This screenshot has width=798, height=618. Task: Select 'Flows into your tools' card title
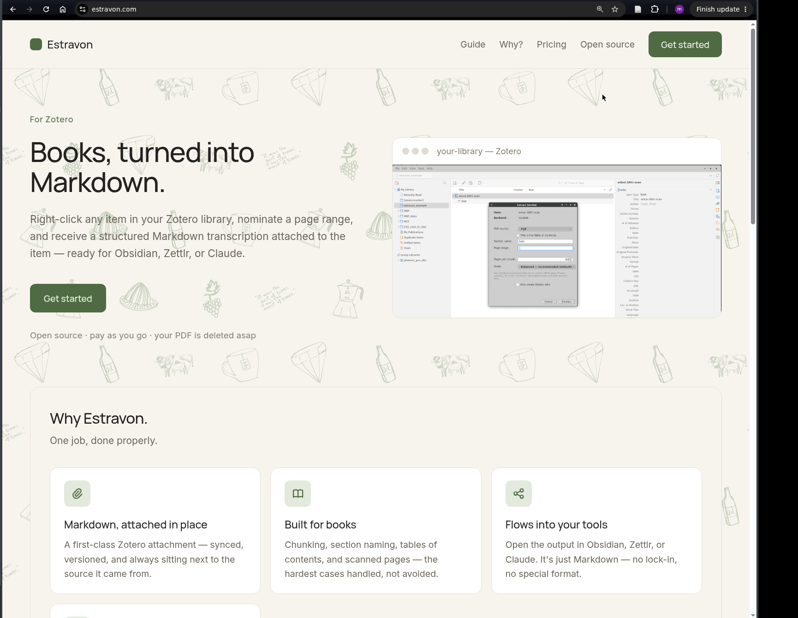click(556, 525)
